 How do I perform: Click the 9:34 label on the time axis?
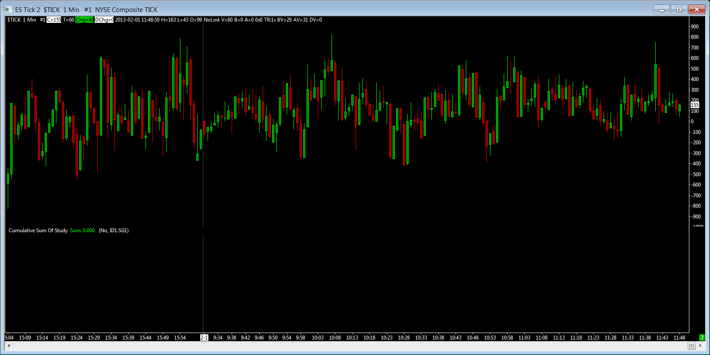point(218,338)
